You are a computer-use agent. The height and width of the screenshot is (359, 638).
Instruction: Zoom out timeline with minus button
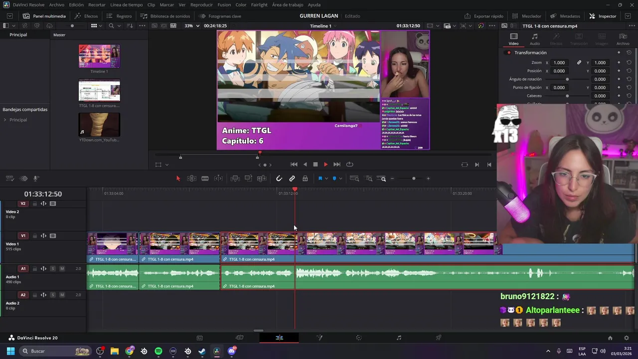392,179
